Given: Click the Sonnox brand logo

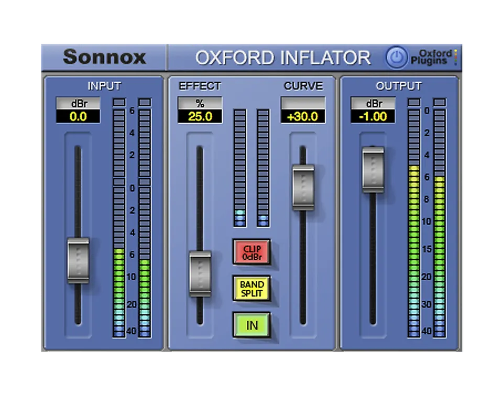Looking at the screenshot, I should [x=105, y=57].
